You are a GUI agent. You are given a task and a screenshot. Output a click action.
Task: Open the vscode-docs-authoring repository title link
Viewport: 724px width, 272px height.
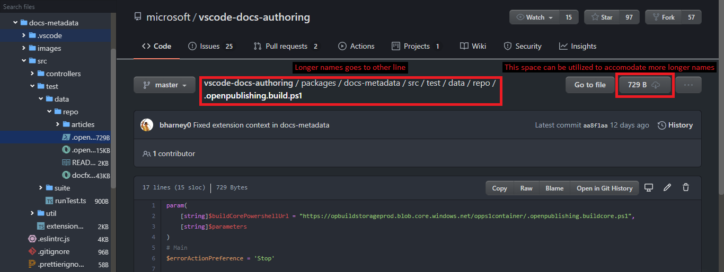(254, 17)
